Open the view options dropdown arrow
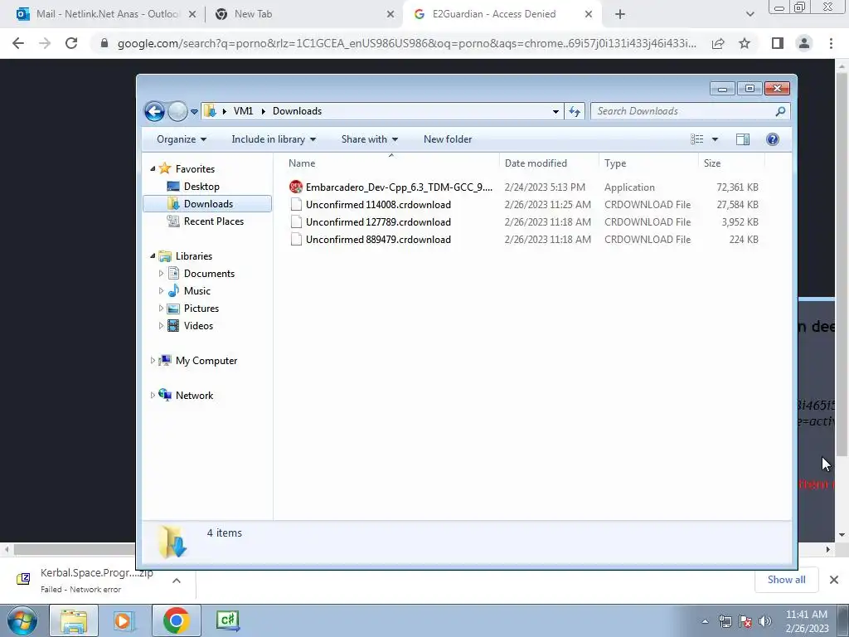This screenshot has width=849, height=637. (715, 139)
